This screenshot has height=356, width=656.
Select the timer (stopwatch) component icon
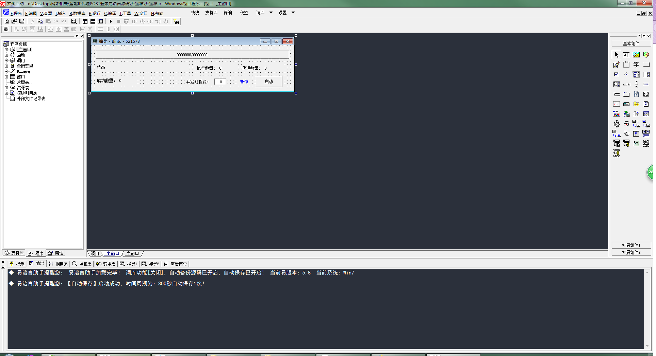click(x=617, y=124)
